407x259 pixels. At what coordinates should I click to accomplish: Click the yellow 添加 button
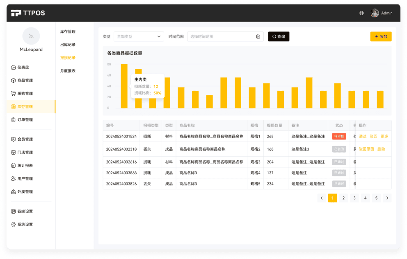coord(381,36)
